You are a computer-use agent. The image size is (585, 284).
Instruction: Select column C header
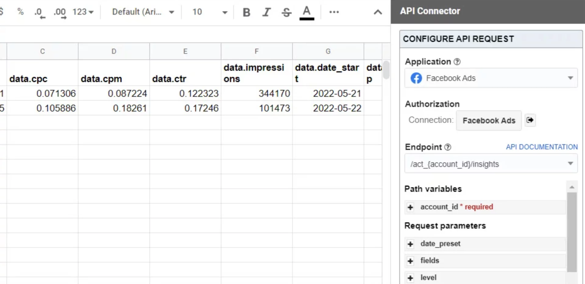pos(42,51)
